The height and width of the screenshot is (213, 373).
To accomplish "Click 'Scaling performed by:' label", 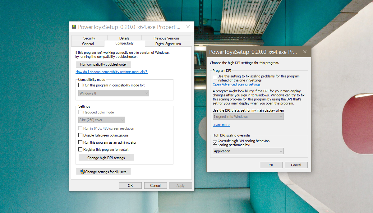I will pyautogui.click(x=234, y=145).
